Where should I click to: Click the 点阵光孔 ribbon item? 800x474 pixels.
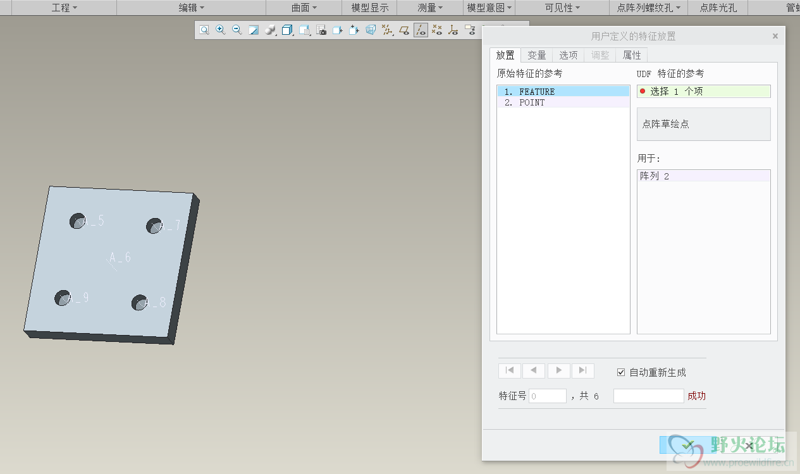point(718,8)
